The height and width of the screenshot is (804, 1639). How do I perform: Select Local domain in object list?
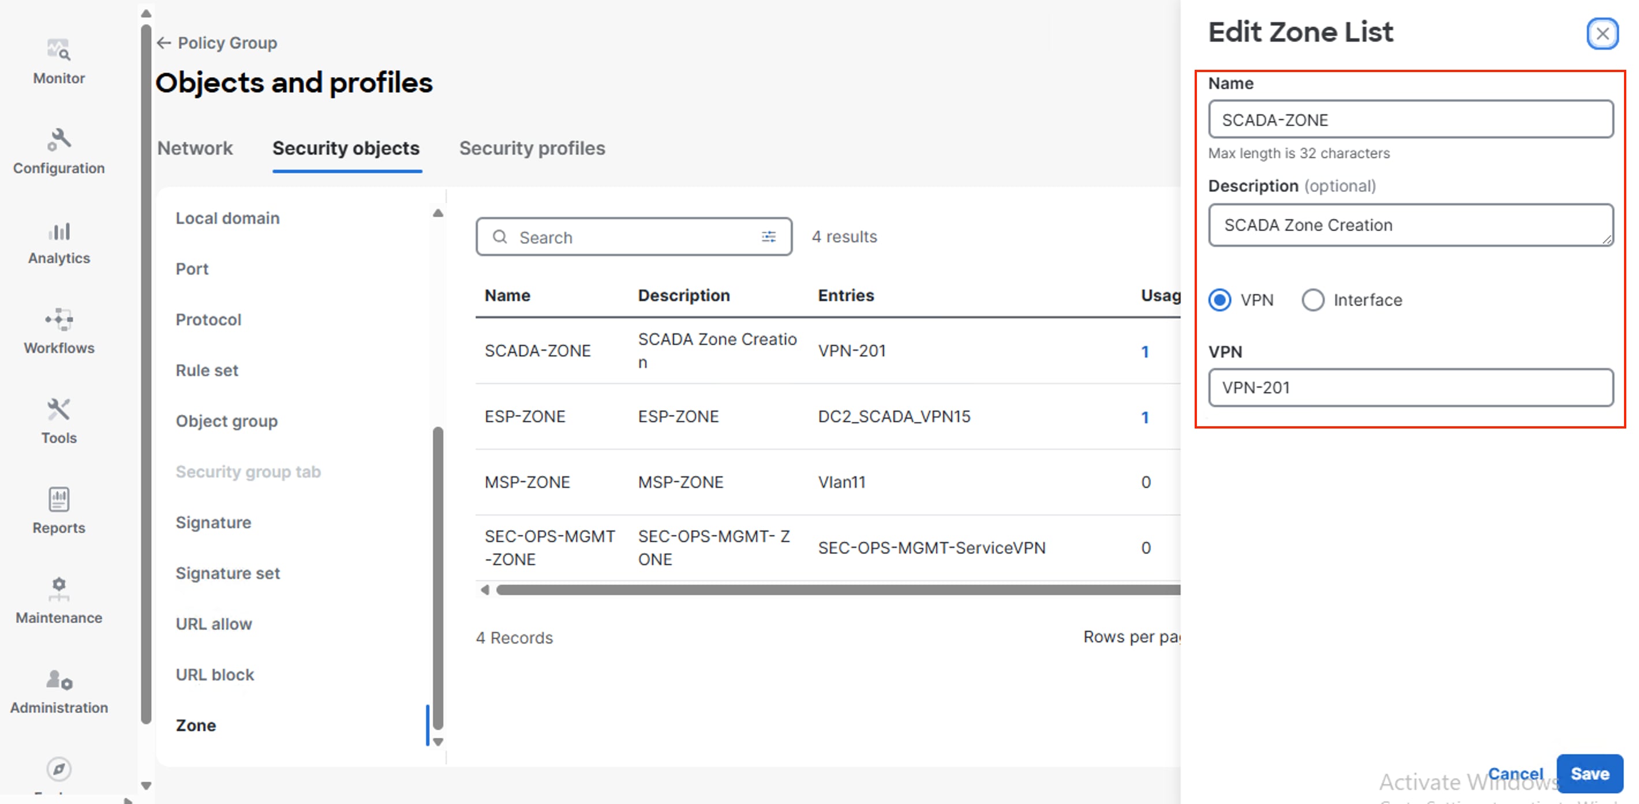coord(227,218)
